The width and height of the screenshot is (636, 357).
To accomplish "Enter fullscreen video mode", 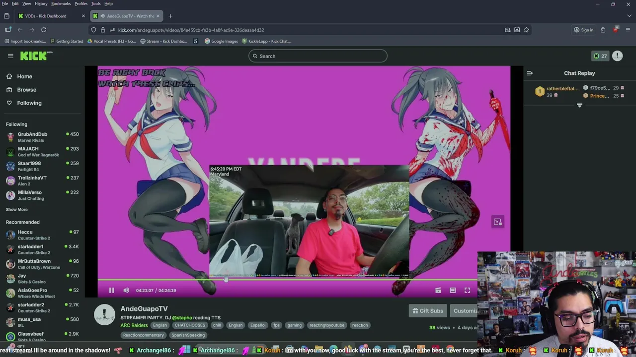I will pyautogui.click(x=467, y=291).
